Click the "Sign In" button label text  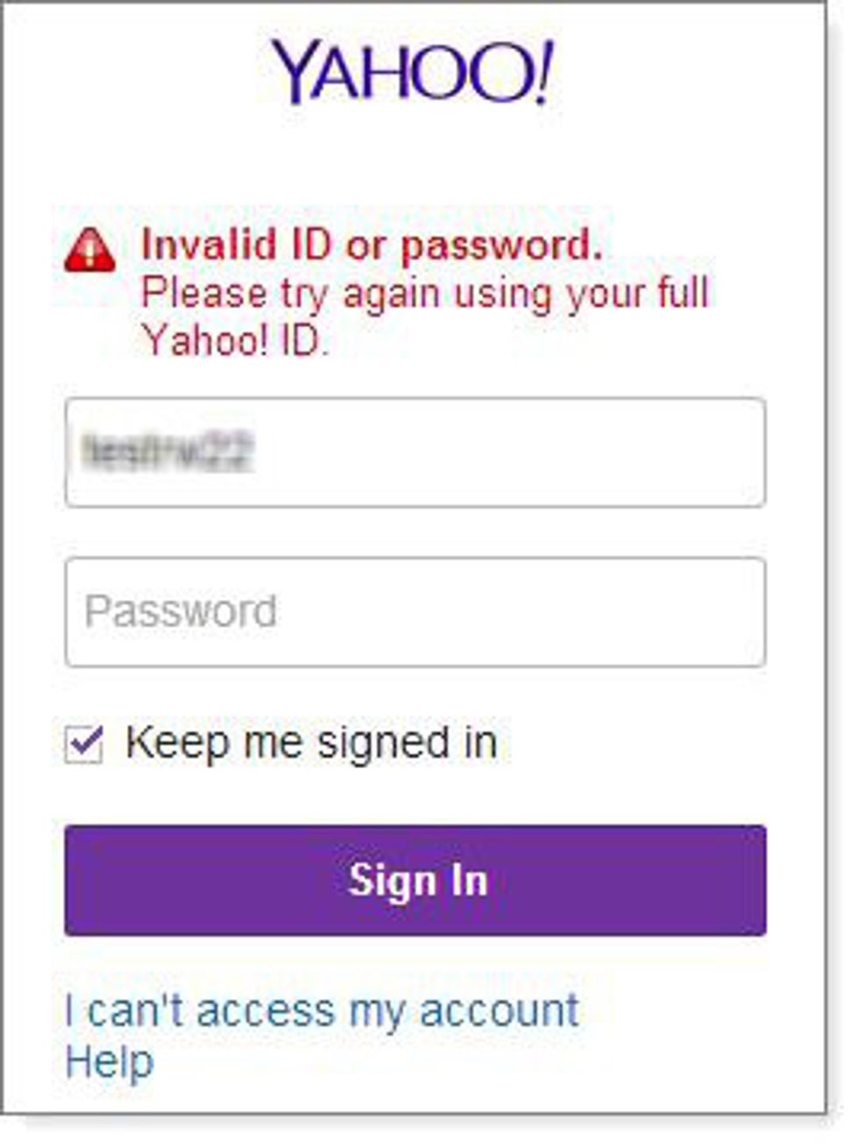click(x=417, y=880)
